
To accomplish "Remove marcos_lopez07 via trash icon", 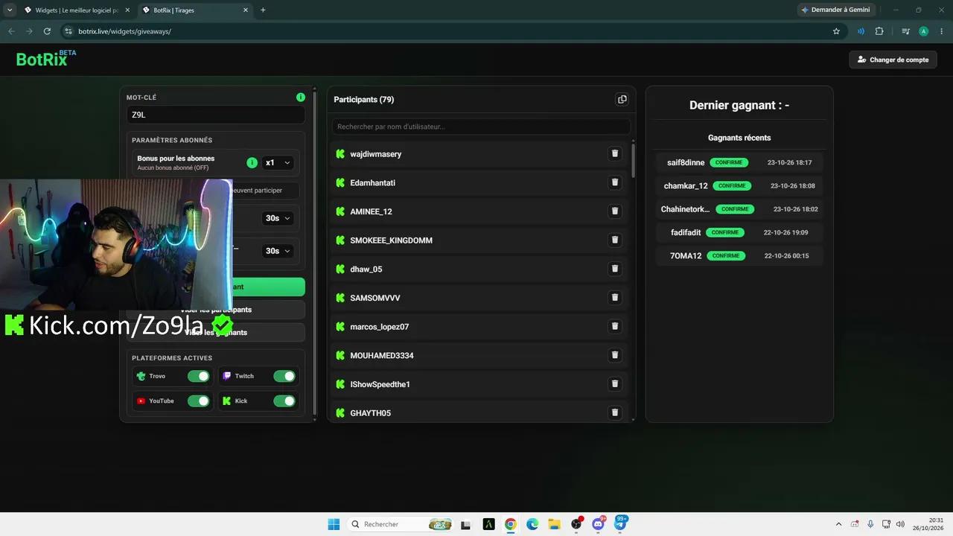I will (615, 326).
